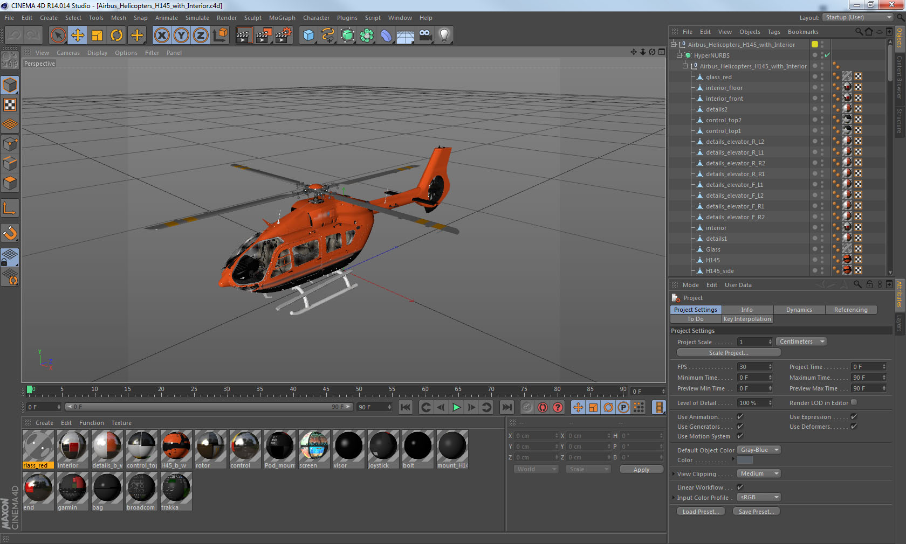
Task: Open the Scale mode dropdown
Action: coord(588,469)
